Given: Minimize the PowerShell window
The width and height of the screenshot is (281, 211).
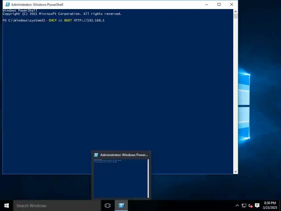Looking at the screenshot, I should [x=207, y=4].
